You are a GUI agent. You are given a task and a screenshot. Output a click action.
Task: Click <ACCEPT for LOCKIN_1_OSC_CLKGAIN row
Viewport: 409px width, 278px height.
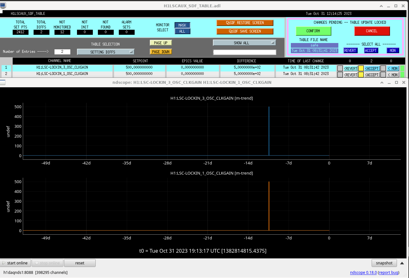coord(372,75)
